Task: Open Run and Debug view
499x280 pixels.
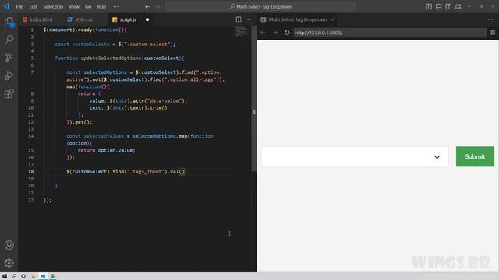Action: click(9, 75)
